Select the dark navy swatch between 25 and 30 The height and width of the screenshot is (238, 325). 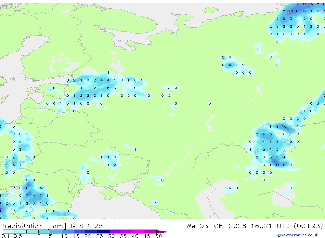[x=103, y=232]
